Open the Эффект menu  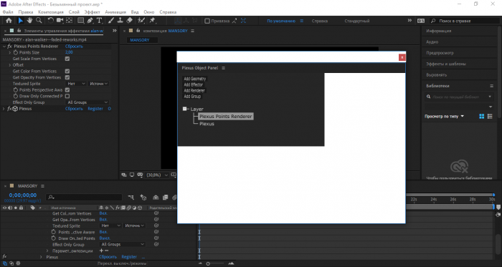(x=93, y=12)
